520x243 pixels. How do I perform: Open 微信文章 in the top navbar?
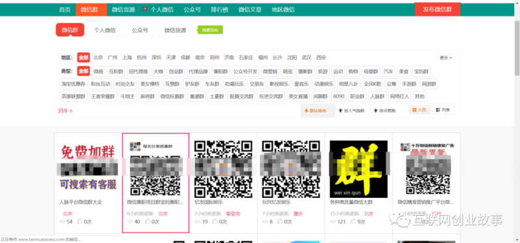coord(249,9)
